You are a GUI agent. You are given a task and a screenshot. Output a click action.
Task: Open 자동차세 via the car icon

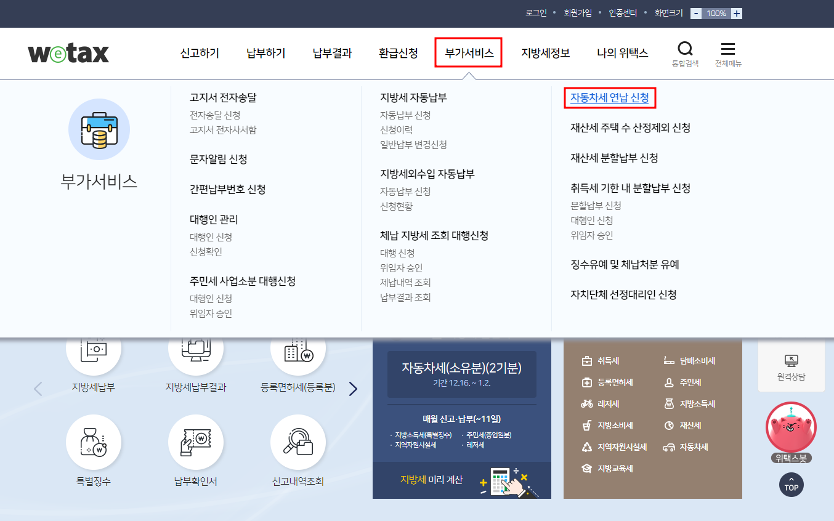tap(668, 447)
